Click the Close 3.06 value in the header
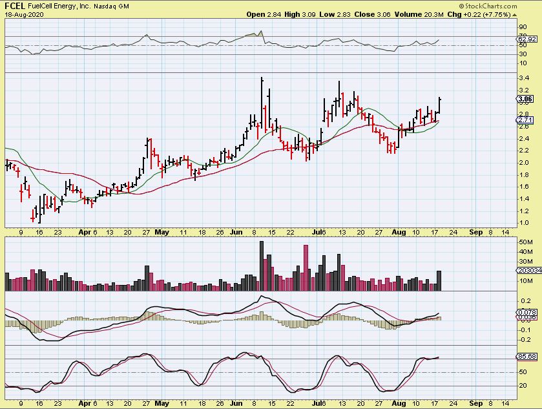The width and height of the screenshot is (542, 409). (x=373, y=14)
